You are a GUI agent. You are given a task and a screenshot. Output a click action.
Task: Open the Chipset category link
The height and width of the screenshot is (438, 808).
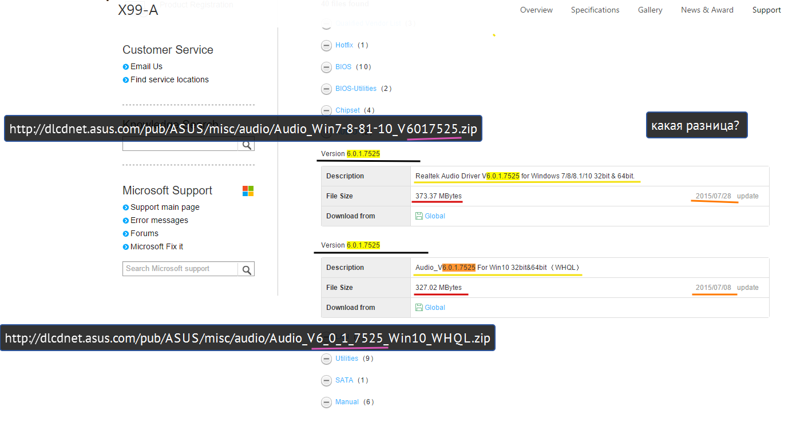point(348,110)
